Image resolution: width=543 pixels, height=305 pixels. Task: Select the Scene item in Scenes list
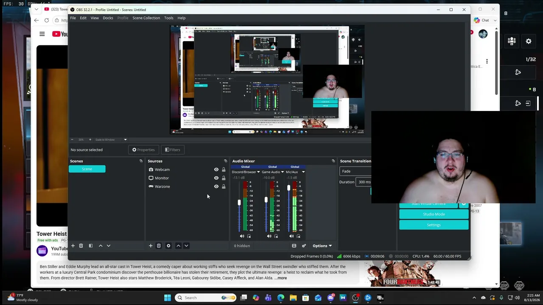click(x=87, y=169)
